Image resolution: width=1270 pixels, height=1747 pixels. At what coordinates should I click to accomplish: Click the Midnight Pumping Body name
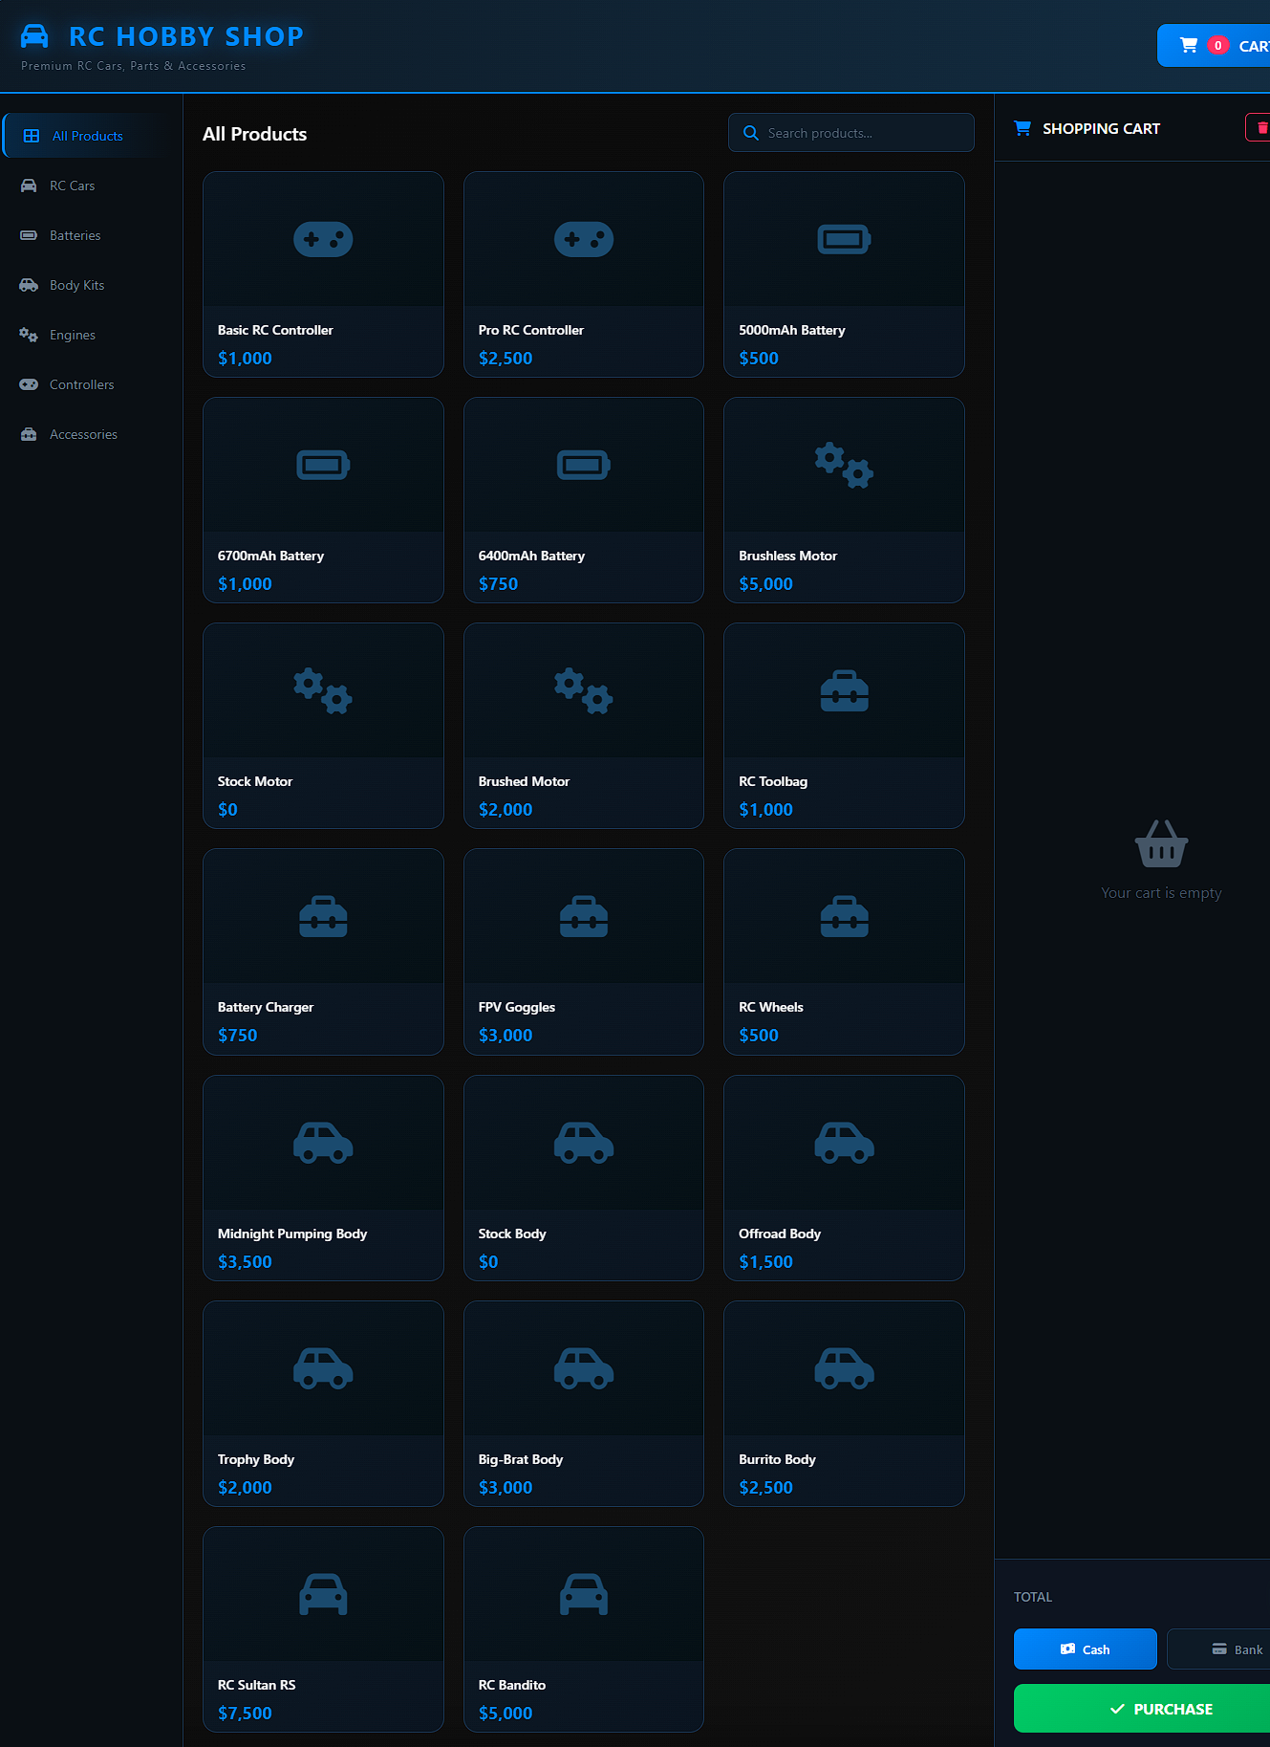[292, 1234]
